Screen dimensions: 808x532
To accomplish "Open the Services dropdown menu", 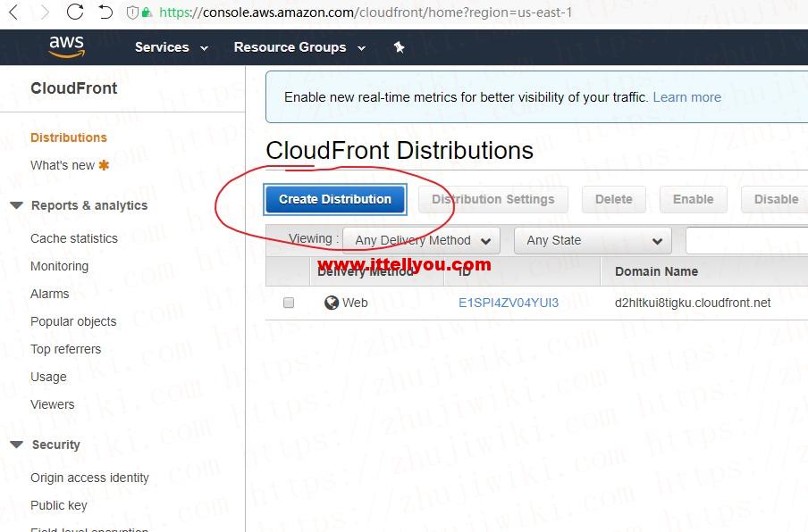I will [172, 47].
